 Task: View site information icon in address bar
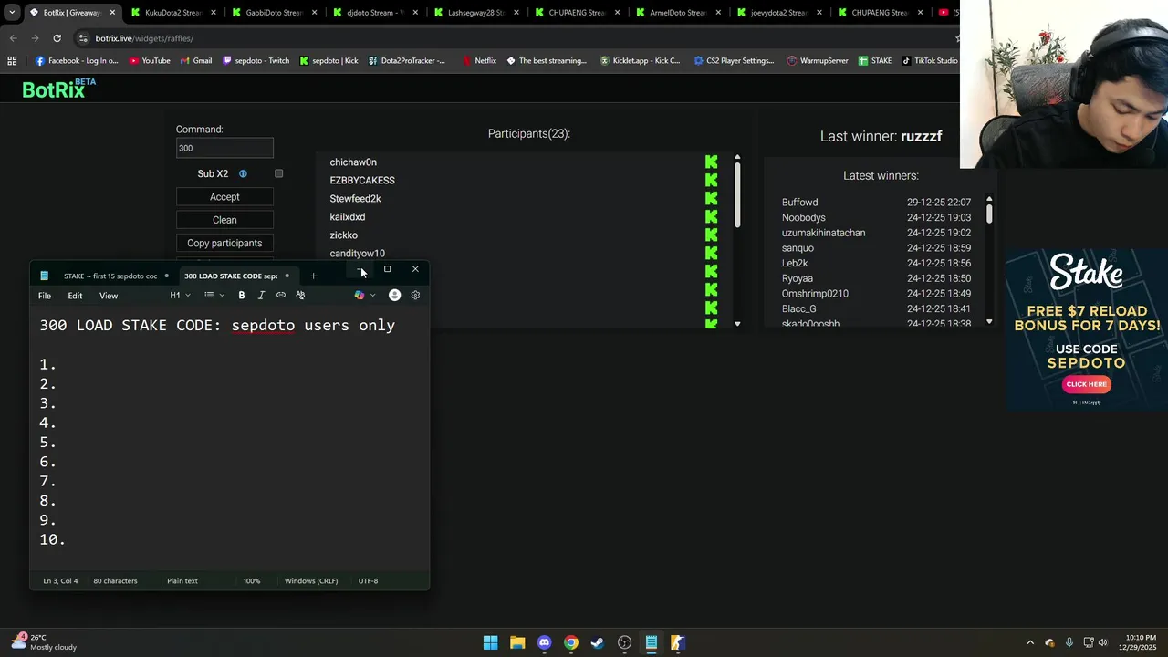(84, 38)
